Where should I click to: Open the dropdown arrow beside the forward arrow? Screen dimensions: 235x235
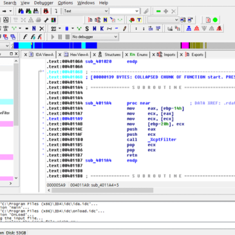point(10,11)
